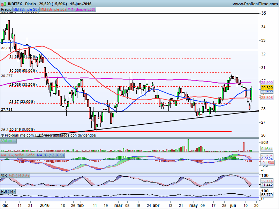The image size is (279, 209).
Task: Open the MM (Simple 200) indicator label
Action: tap(82, 10)
